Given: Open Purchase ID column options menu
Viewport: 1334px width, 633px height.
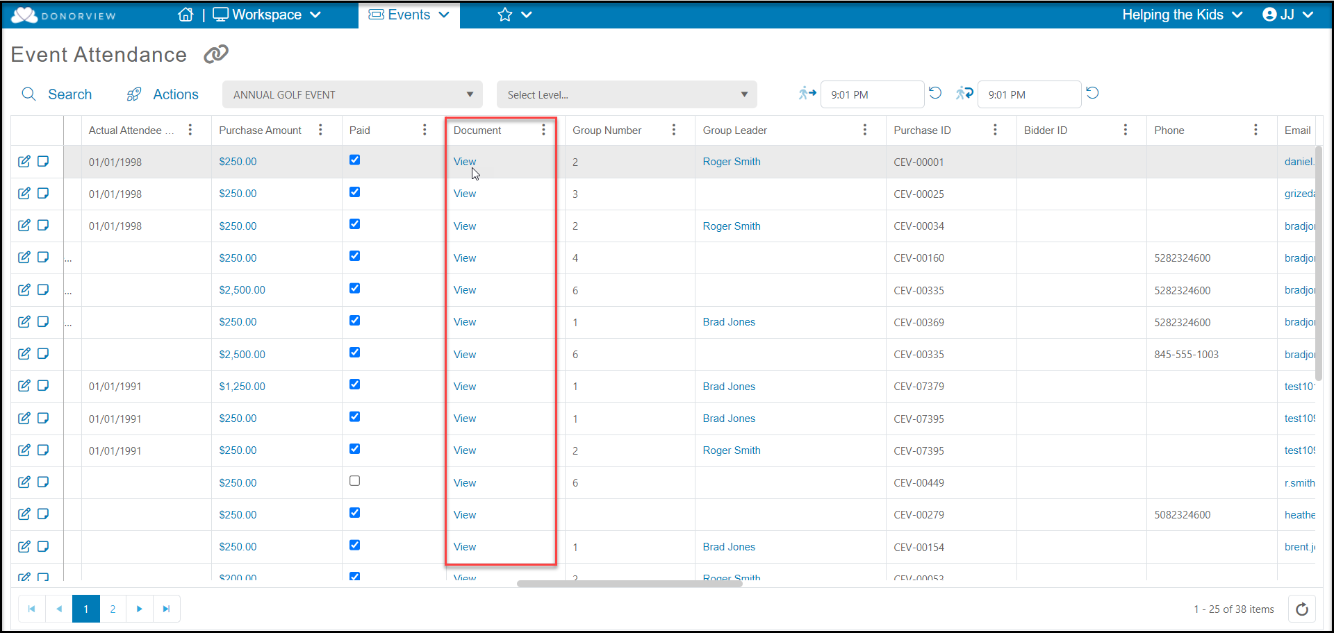Looking at the screenshot, I should click(x=995, y=130).
